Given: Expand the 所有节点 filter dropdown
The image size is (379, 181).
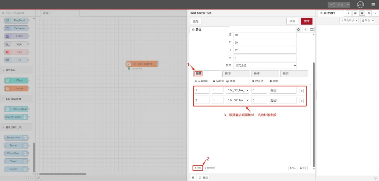Looking at the screenshot, I should (x=349, y=21).
